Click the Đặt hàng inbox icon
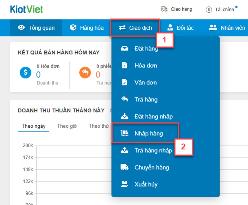248x205 pixels. 125,48
